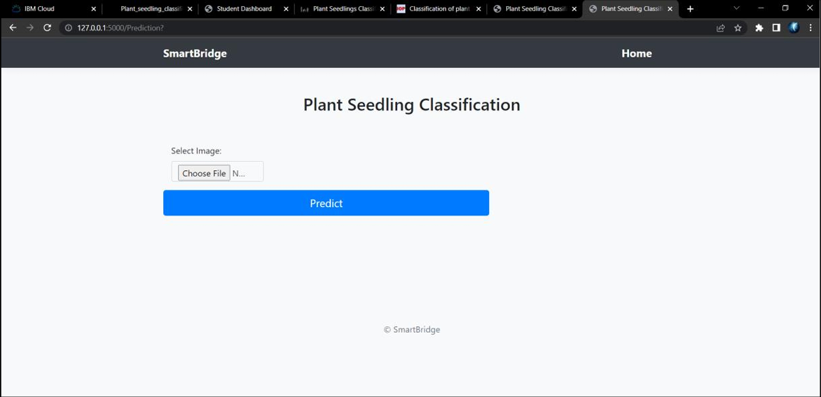The width and height of the screenshot is (821, 397).
Task: Close the IBM Cloud tab
Action: [94, 9]
